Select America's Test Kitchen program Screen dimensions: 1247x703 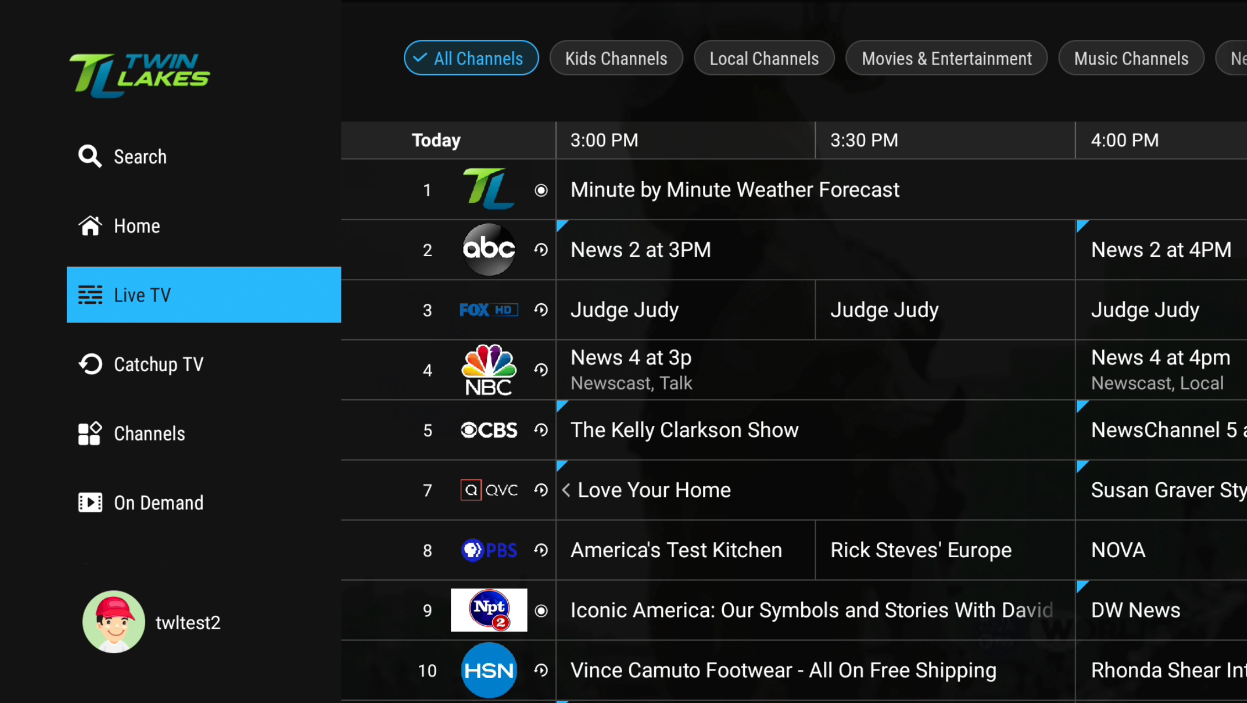(x=686, y=550)
